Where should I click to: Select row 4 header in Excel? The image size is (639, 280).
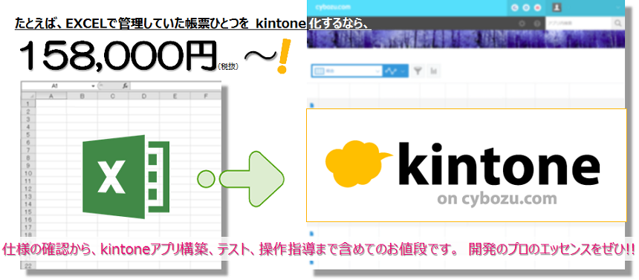click(28, 127)
